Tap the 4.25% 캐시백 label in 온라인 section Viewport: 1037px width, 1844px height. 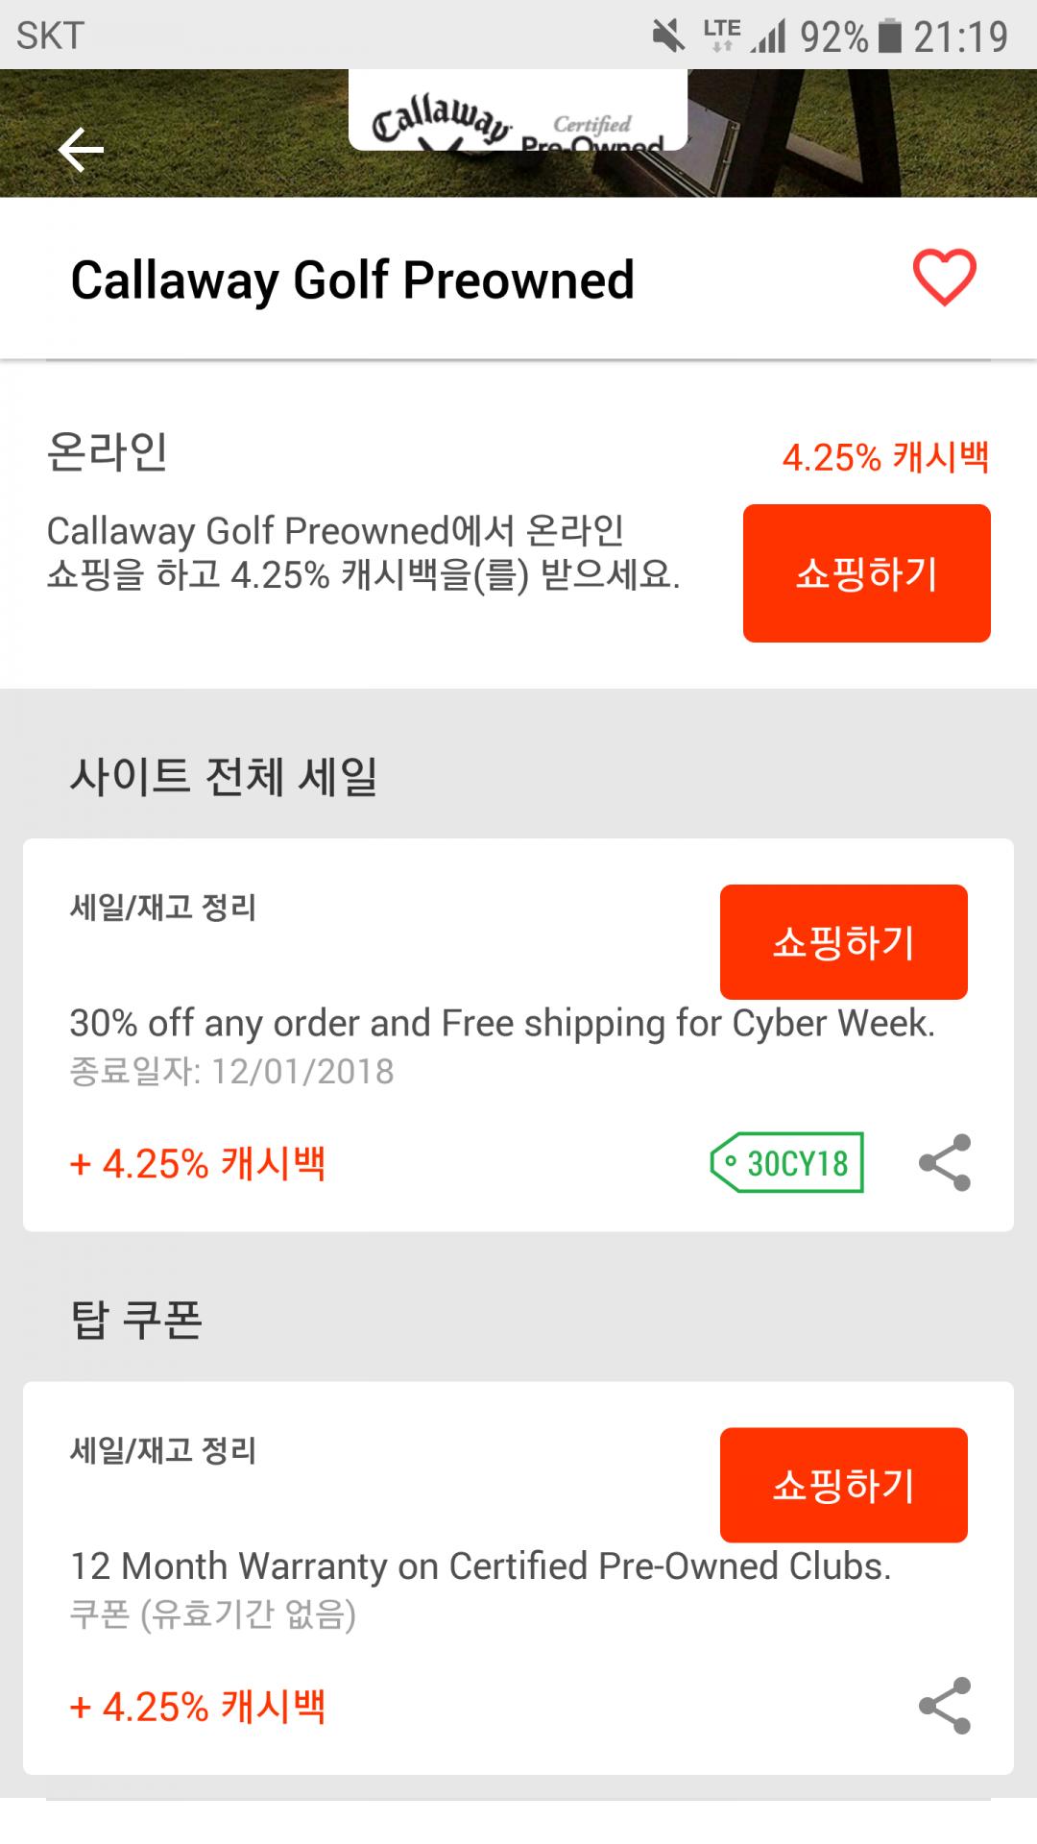click(x=884, y=457)
